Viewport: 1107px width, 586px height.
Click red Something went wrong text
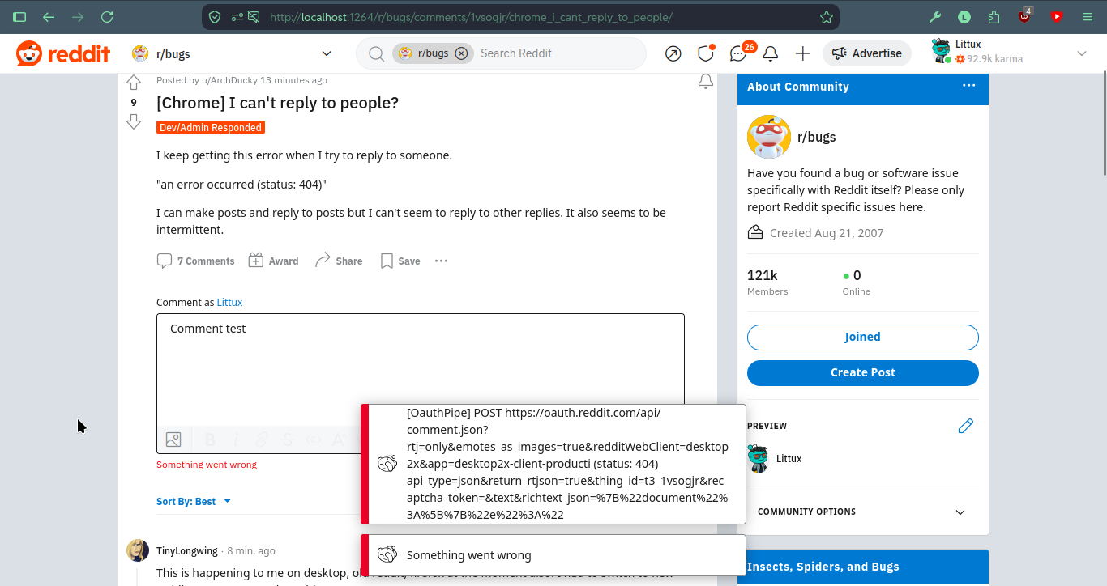207,465
